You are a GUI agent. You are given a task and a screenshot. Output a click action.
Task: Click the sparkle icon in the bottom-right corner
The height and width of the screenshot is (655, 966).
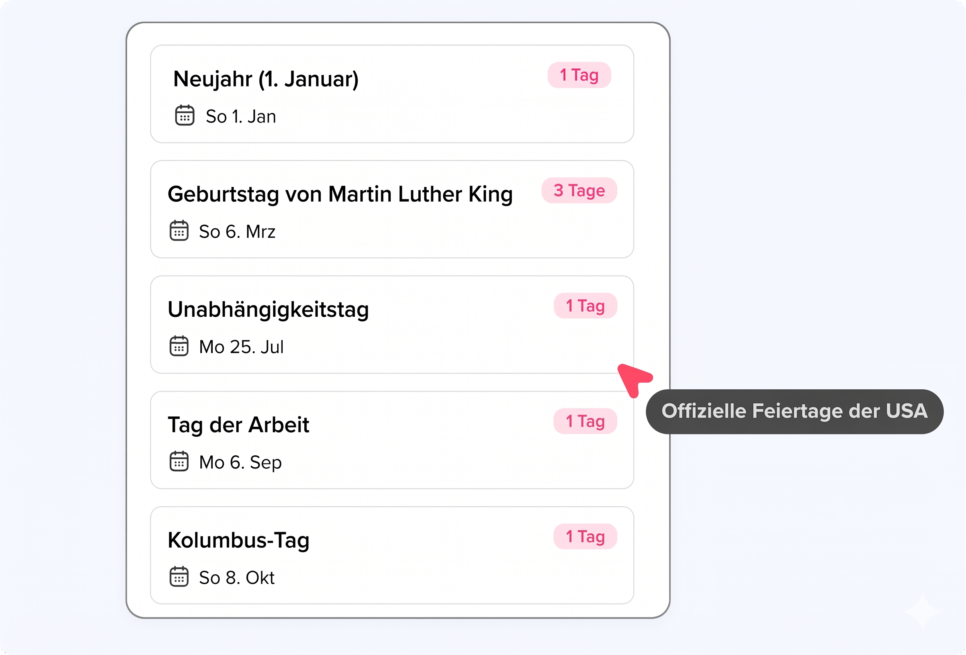pos(922,612)
